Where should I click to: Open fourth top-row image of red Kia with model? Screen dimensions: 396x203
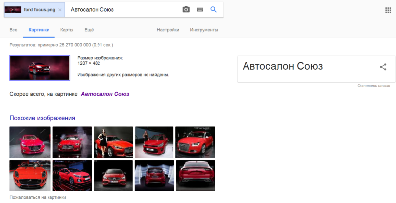pyautogui.click(x=154, y=142)
